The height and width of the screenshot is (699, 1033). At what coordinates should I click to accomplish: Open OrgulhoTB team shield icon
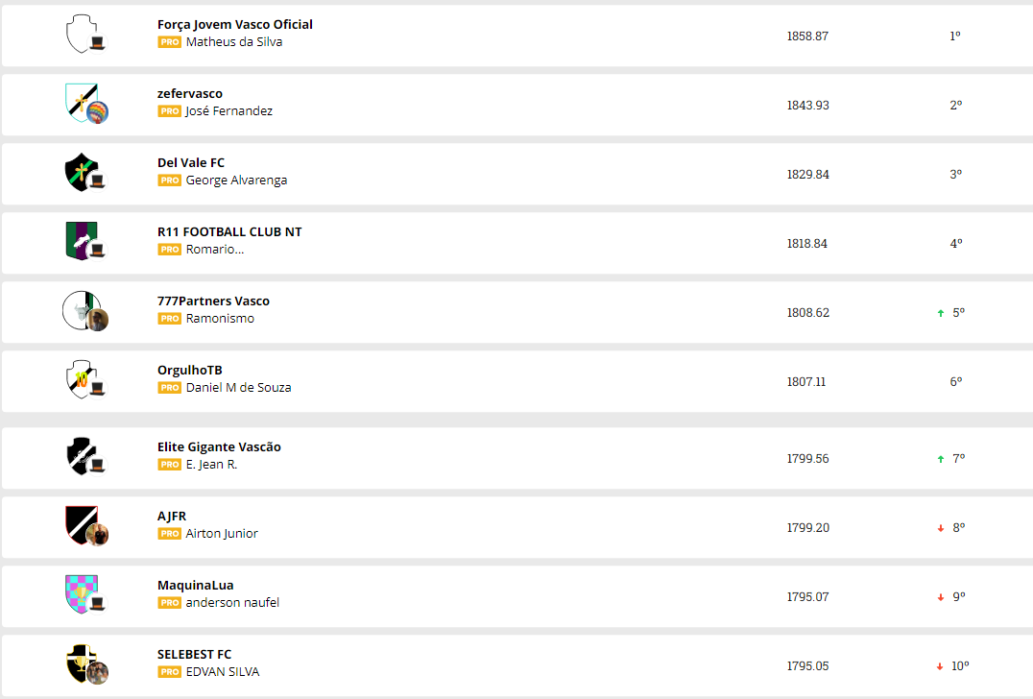pyautogui.click(x=79, y=379)
